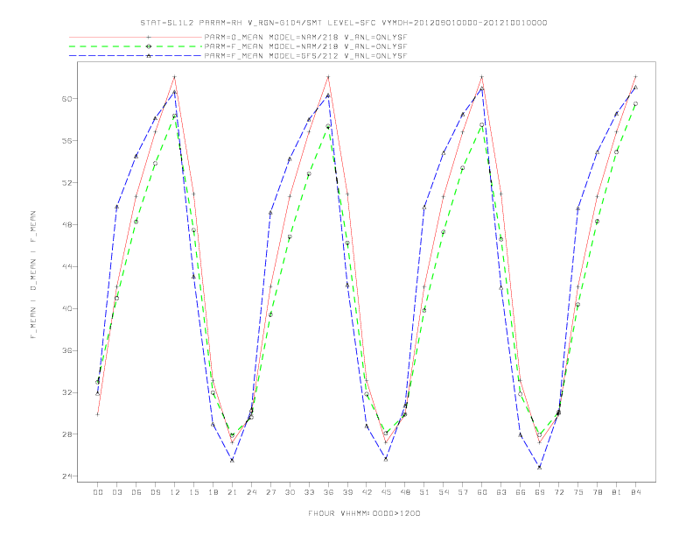Click the blue GFS minimum marker at hour 69

540,467
